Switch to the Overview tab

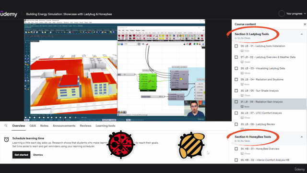point(19,126)
